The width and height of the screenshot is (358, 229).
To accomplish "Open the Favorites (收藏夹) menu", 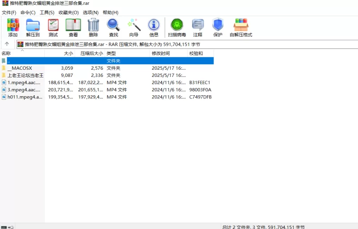I will pos(68,13).
